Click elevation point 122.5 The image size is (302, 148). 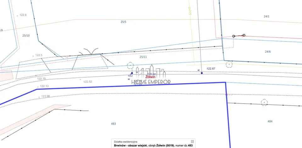(39, 55)
